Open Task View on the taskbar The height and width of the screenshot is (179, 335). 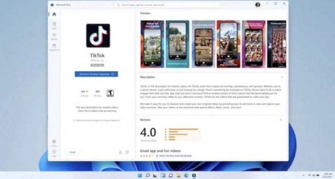[155, 175]
